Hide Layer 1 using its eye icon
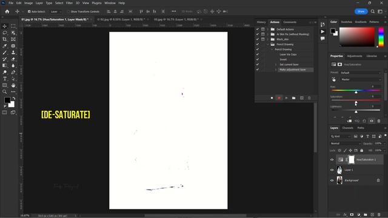Image resolution: width=388 pixels, height=218 pixels. pos(332,170)
